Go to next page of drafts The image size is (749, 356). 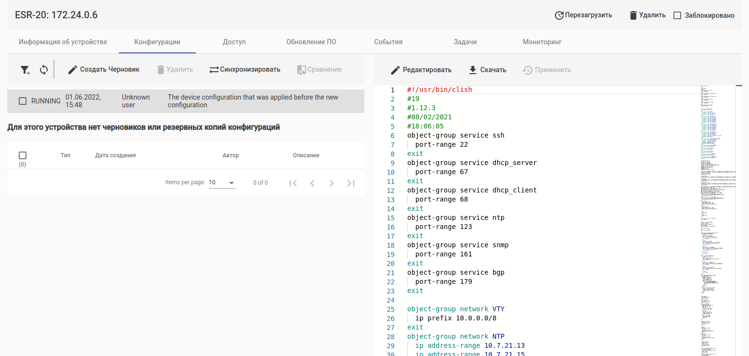pyautogui.click(x=332, y=183)
